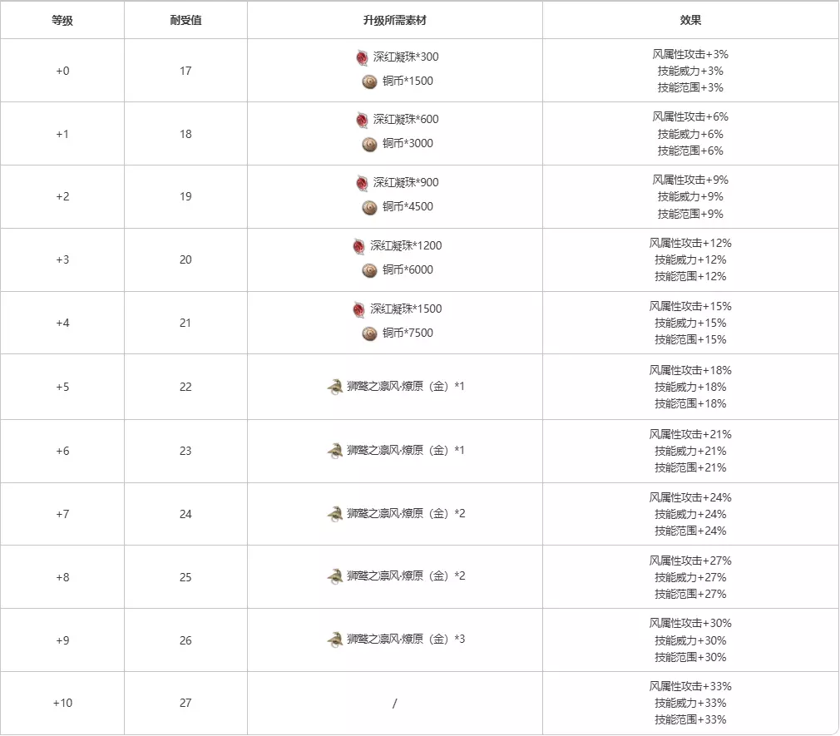Click the 风属性攻击+33% effect text
This screenshot has height=736, width=840.
(x=690, y=687)
